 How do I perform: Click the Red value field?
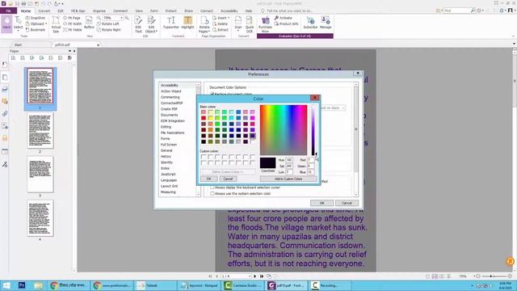coord(310,160)
